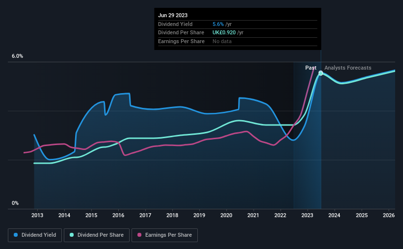Click the tooltip 'Earnings Per Share' row label
403x249 pixels.
coord(181,41)
